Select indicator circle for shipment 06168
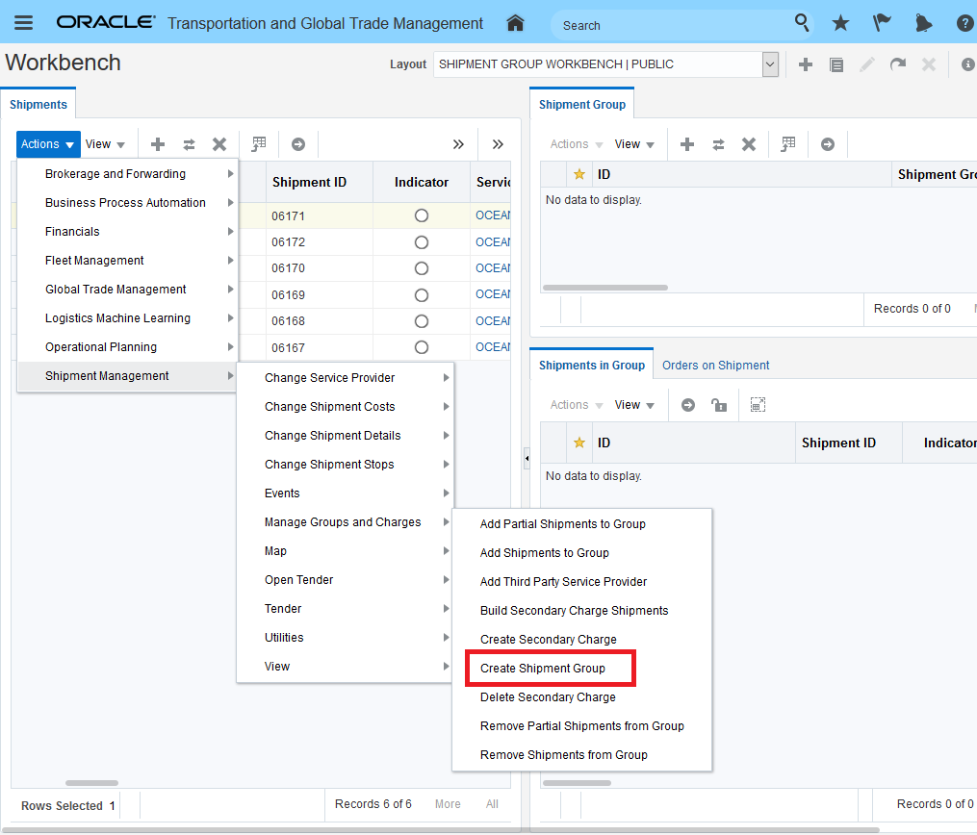 (422, 321)
